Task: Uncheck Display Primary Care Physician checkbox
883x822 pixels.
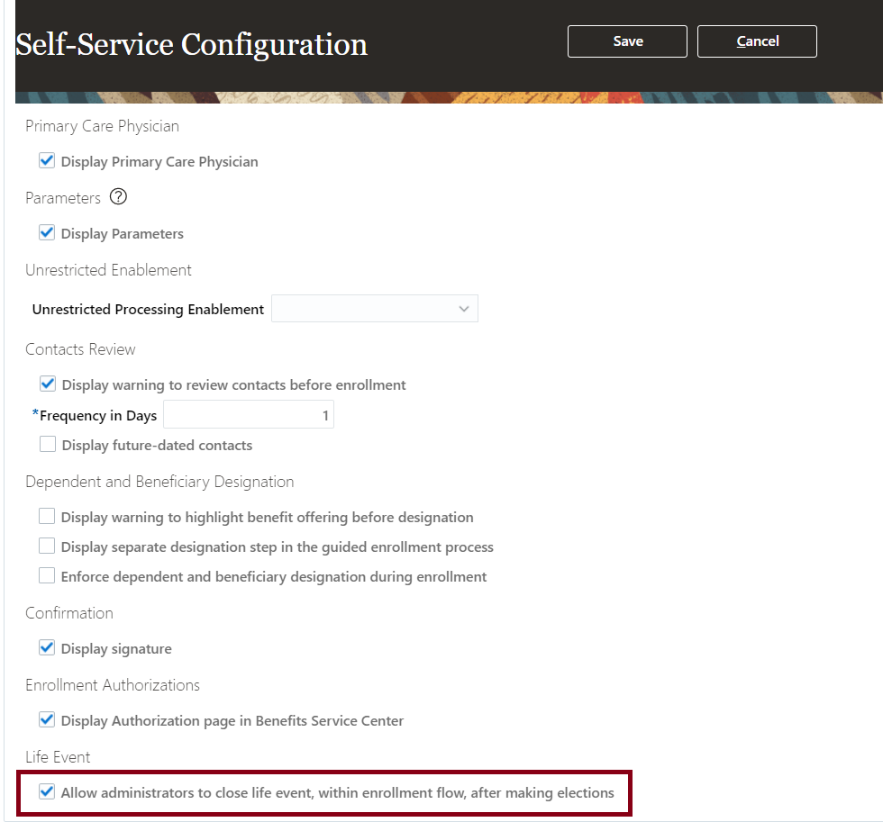Action: (48, 161)
